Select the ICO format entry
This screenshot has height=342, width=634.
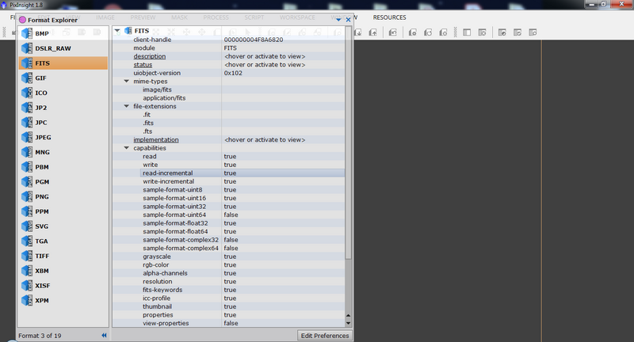pyautogui.click(x=63, y=93)
